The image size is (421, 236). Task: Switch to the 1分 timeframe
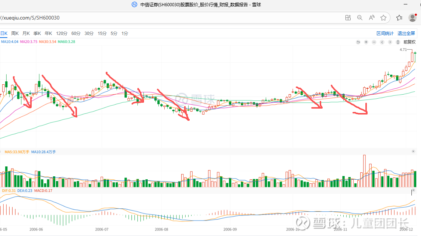124,33
